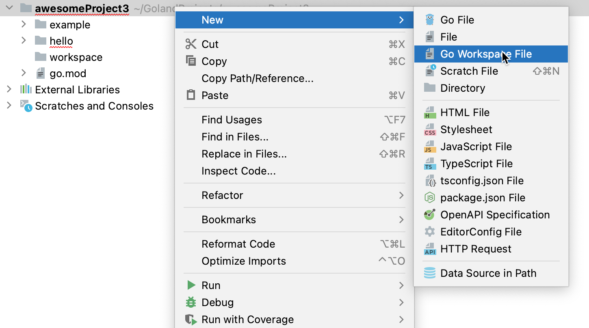Open the Debug submenu arrow
This screenshot has width=589, height=328.
tap(401, 302)
